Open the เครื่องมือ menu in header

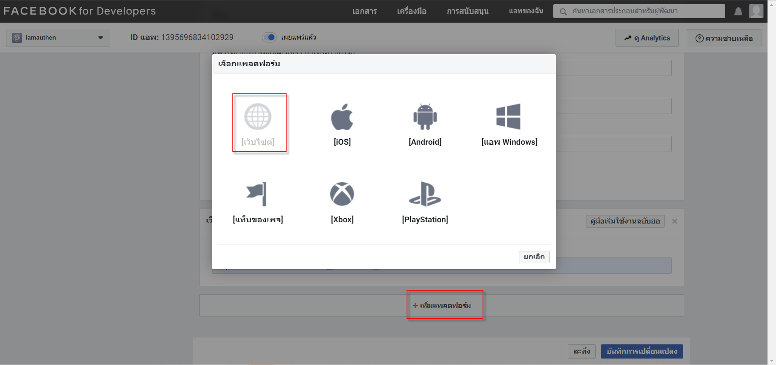point(411,11)
